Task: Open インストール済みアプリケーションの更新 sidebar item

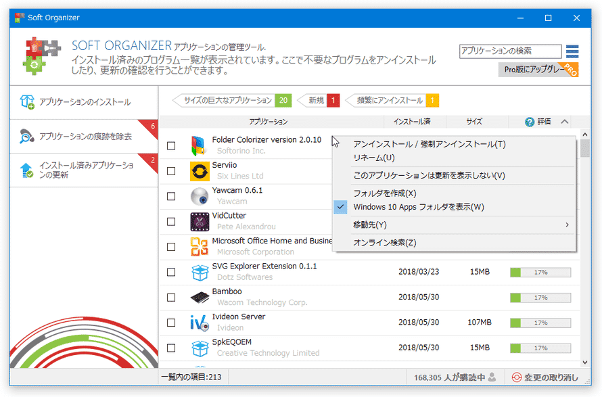Action: tap(84, 170)
